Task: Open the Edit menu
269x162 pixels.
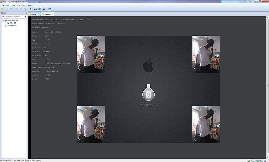Action: pyautogui.click(x=8, y=5)
